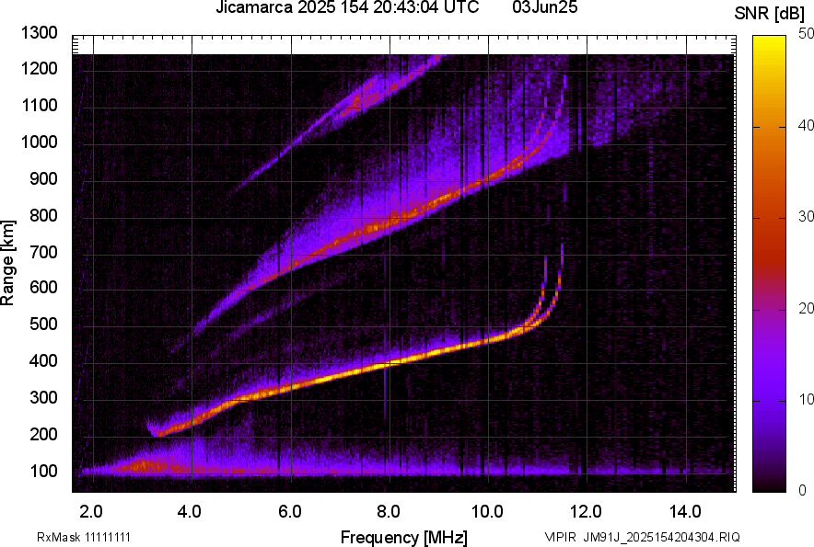Viewport: 814px width, 547px height.
Task: Click the range tick label "600"
Action: tap(43, 287)
